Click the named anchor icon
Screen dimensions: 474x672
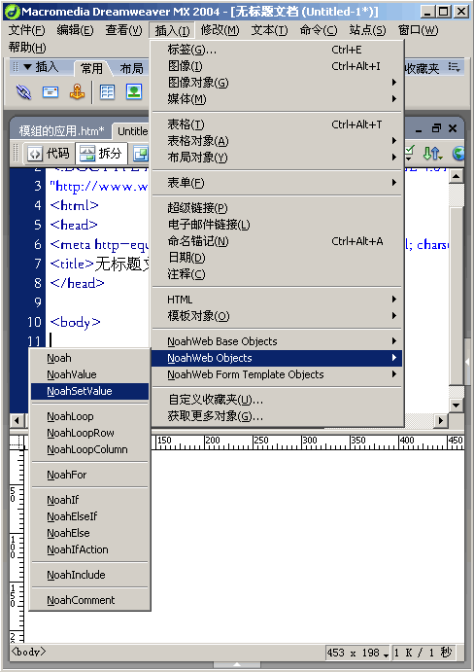pos(77,92)
